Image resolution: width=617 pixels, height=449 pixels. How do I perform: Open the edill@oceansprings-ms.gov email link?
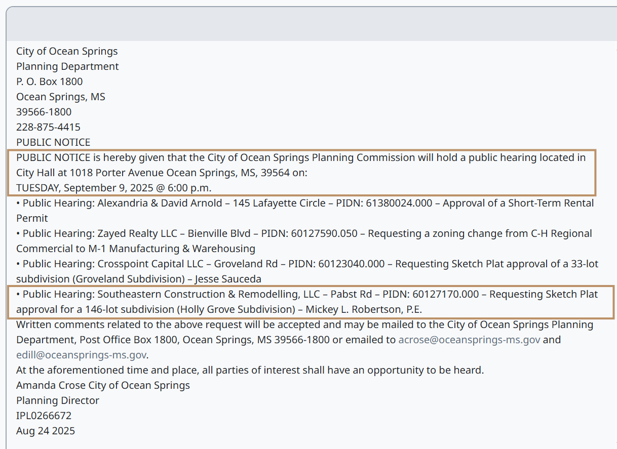pos(81,355)
